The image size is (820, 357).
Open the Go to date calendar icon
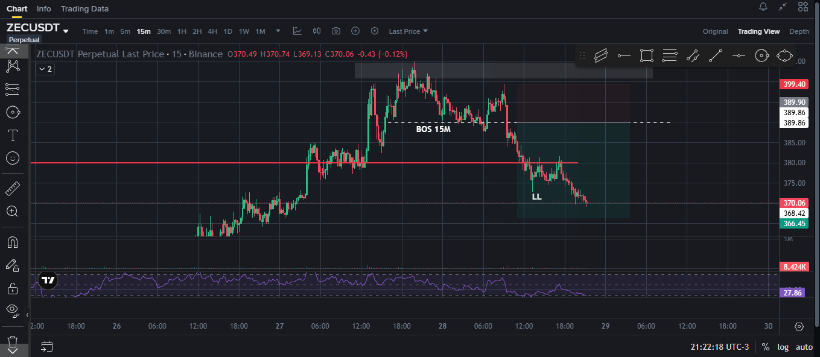click(x=47, y=346)
